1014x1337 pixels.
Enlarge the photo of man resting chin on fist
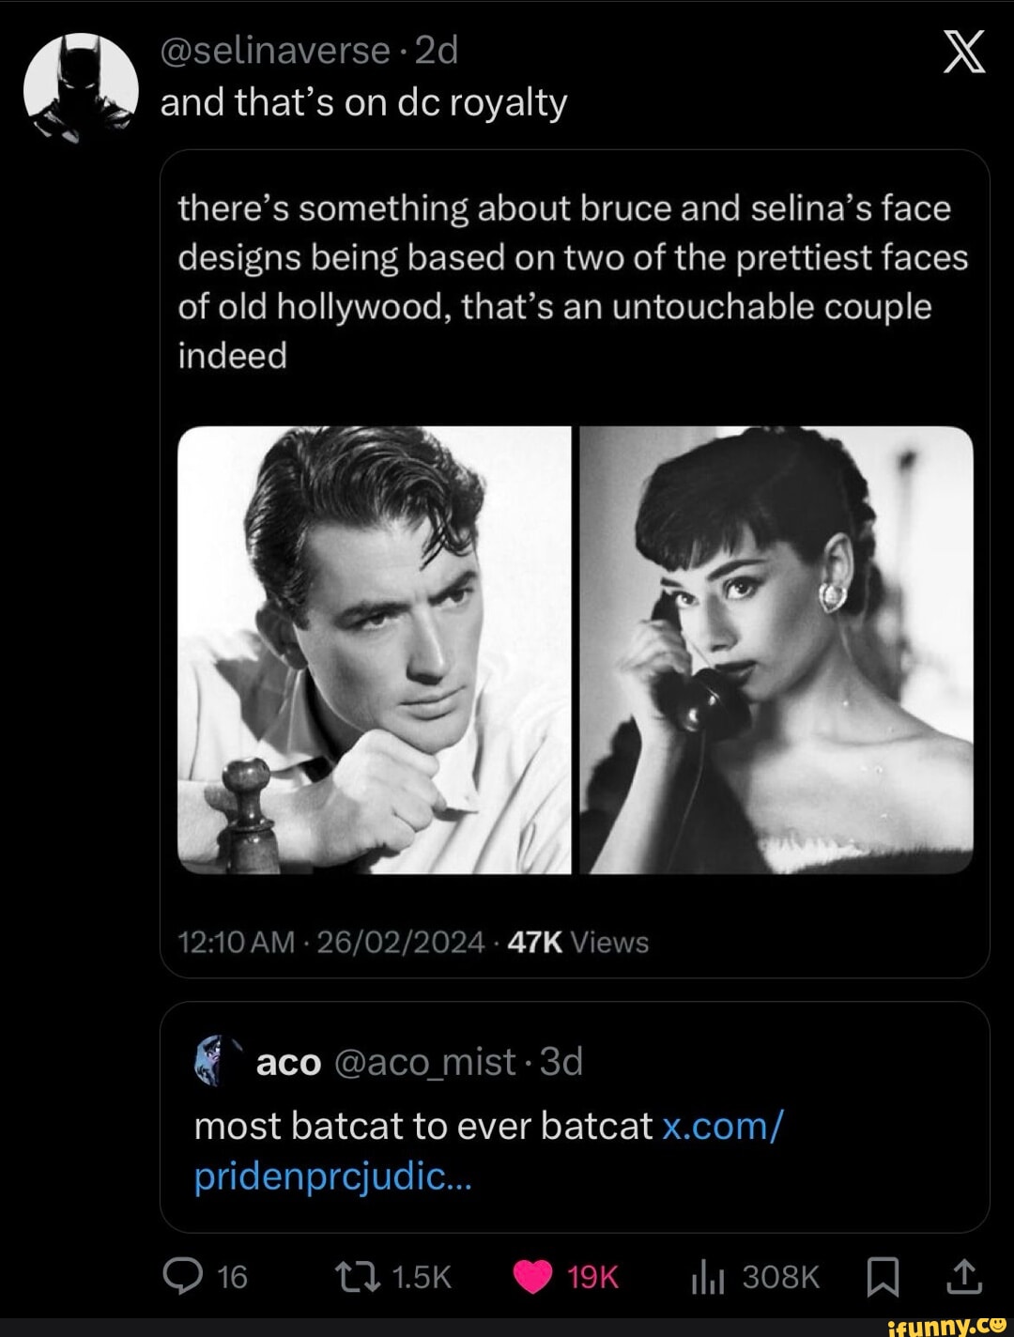point(375,650)
